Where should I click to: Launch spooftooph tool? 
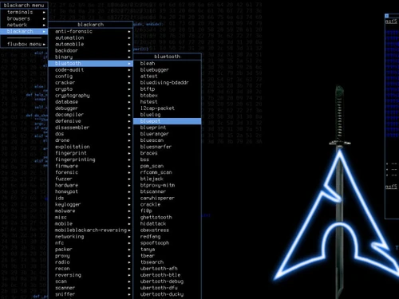point(167,242)
